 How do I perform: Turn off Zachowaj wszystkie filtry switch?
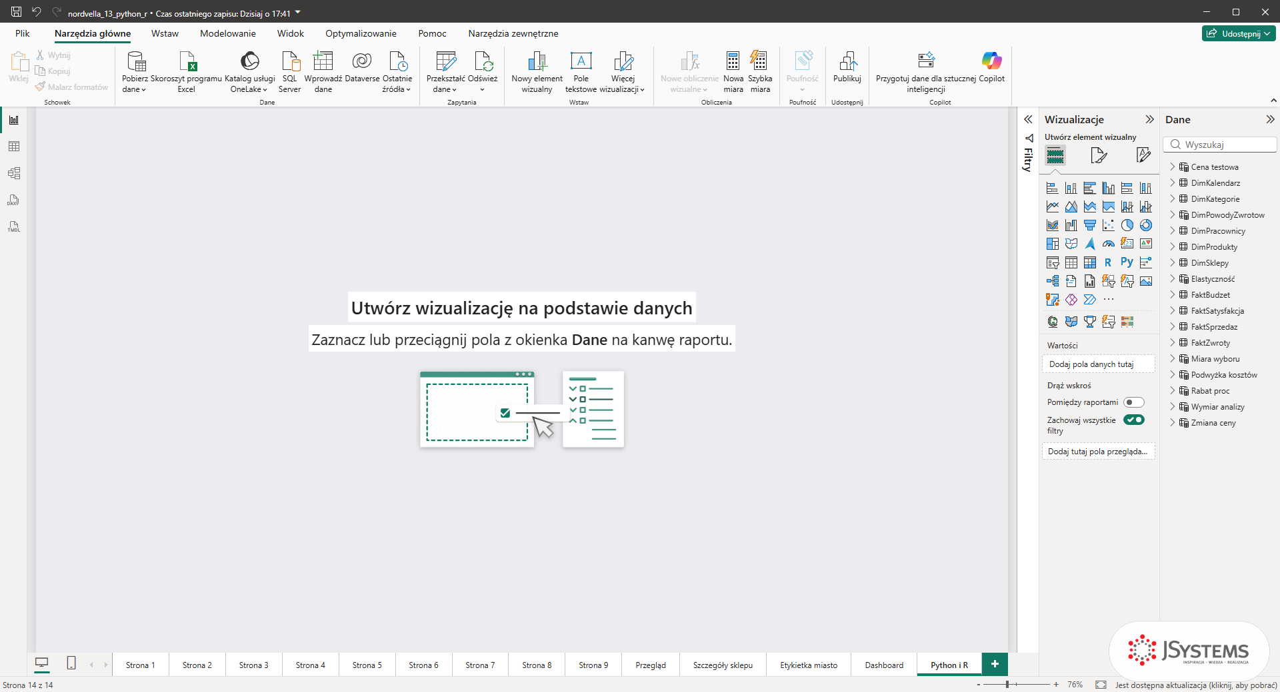coord(1133,420)
